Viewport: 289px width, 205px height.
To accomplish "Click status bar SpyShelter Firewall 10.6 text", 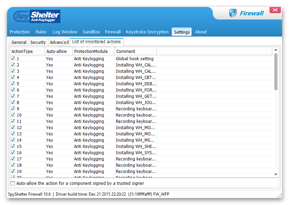I will click(x=29, y=194).
